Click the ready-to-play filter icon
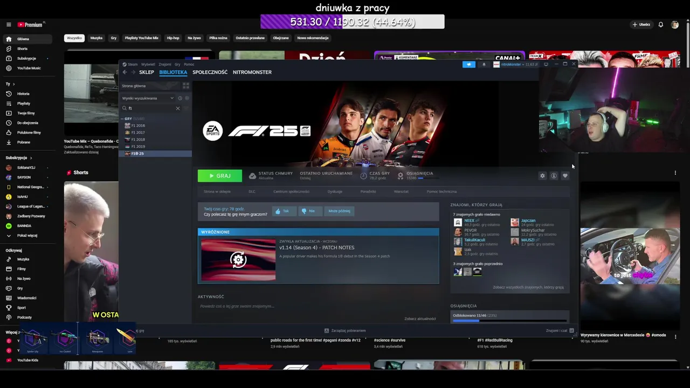 click(187, 98)
